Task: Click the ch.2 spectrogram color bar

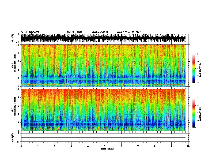Action: pyautogui.click(x=194, y=113)
